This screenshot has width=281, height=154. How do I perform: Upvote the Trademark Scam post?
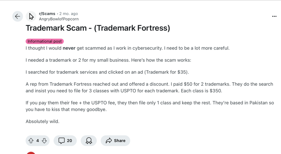coord(31,141)
